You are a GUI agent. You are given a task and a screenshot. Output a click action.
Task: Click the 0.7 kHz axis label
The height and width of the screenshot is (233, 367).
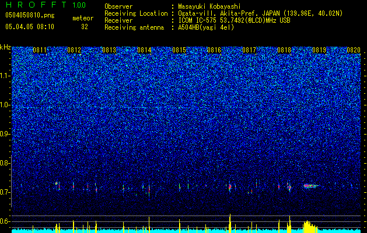[5, 192]
